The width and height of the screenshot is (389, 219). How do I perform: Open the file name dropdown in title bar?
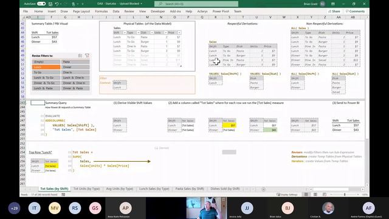click(142, 4)
